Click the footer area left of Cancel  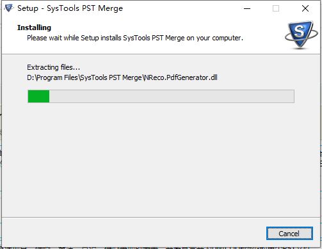[x=133, y=233]
